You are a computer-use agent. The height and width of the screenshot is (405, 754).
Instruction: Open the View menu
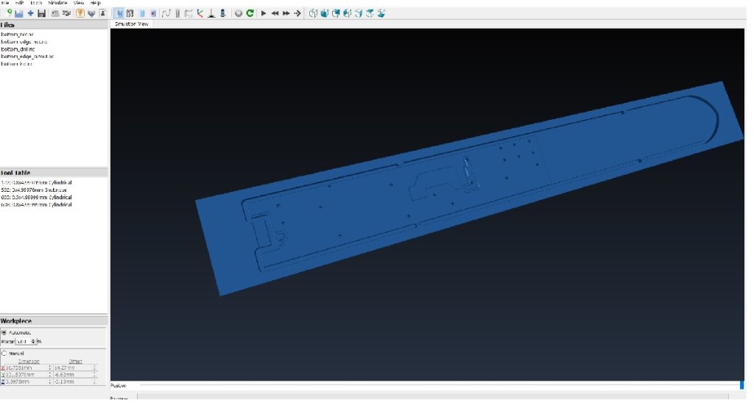coord(79,3)
